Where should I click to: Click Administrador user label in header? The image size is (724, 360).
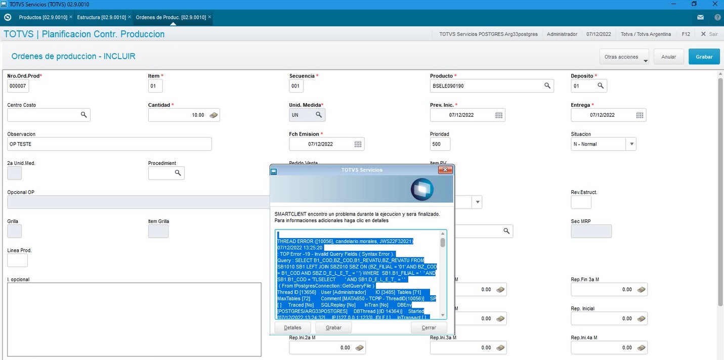click(562, 34)
